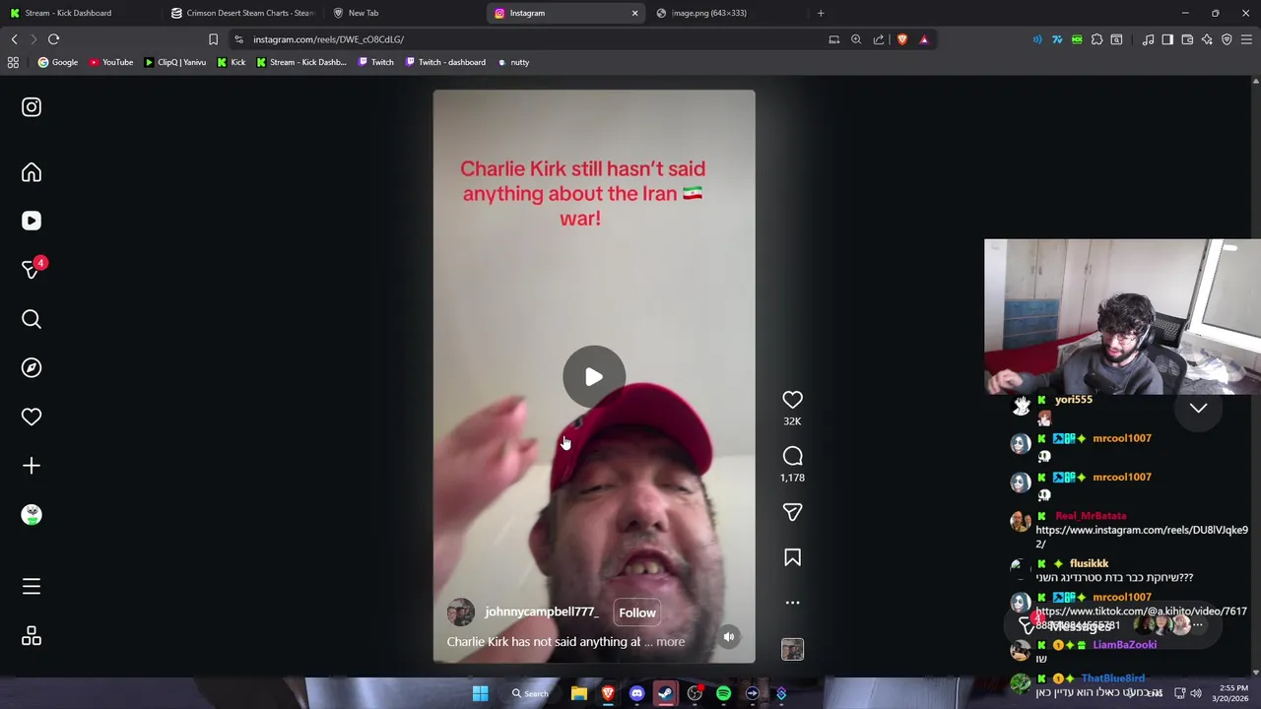Screen dimensions: 1261x709
Task: Open nutty bookmark
Action: tap(513, 62)
